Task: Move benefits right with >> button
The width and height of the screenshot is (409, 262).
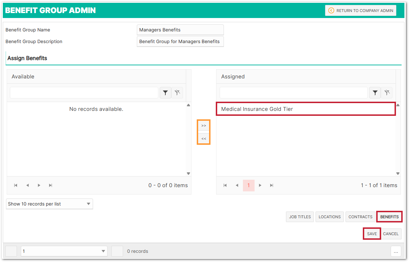Action: tap(203, 126)
